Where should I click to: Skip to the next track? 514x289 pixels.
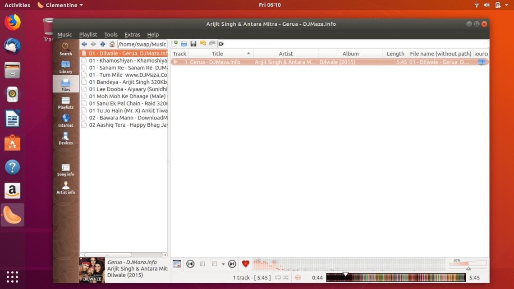click(x=232, y=264)
